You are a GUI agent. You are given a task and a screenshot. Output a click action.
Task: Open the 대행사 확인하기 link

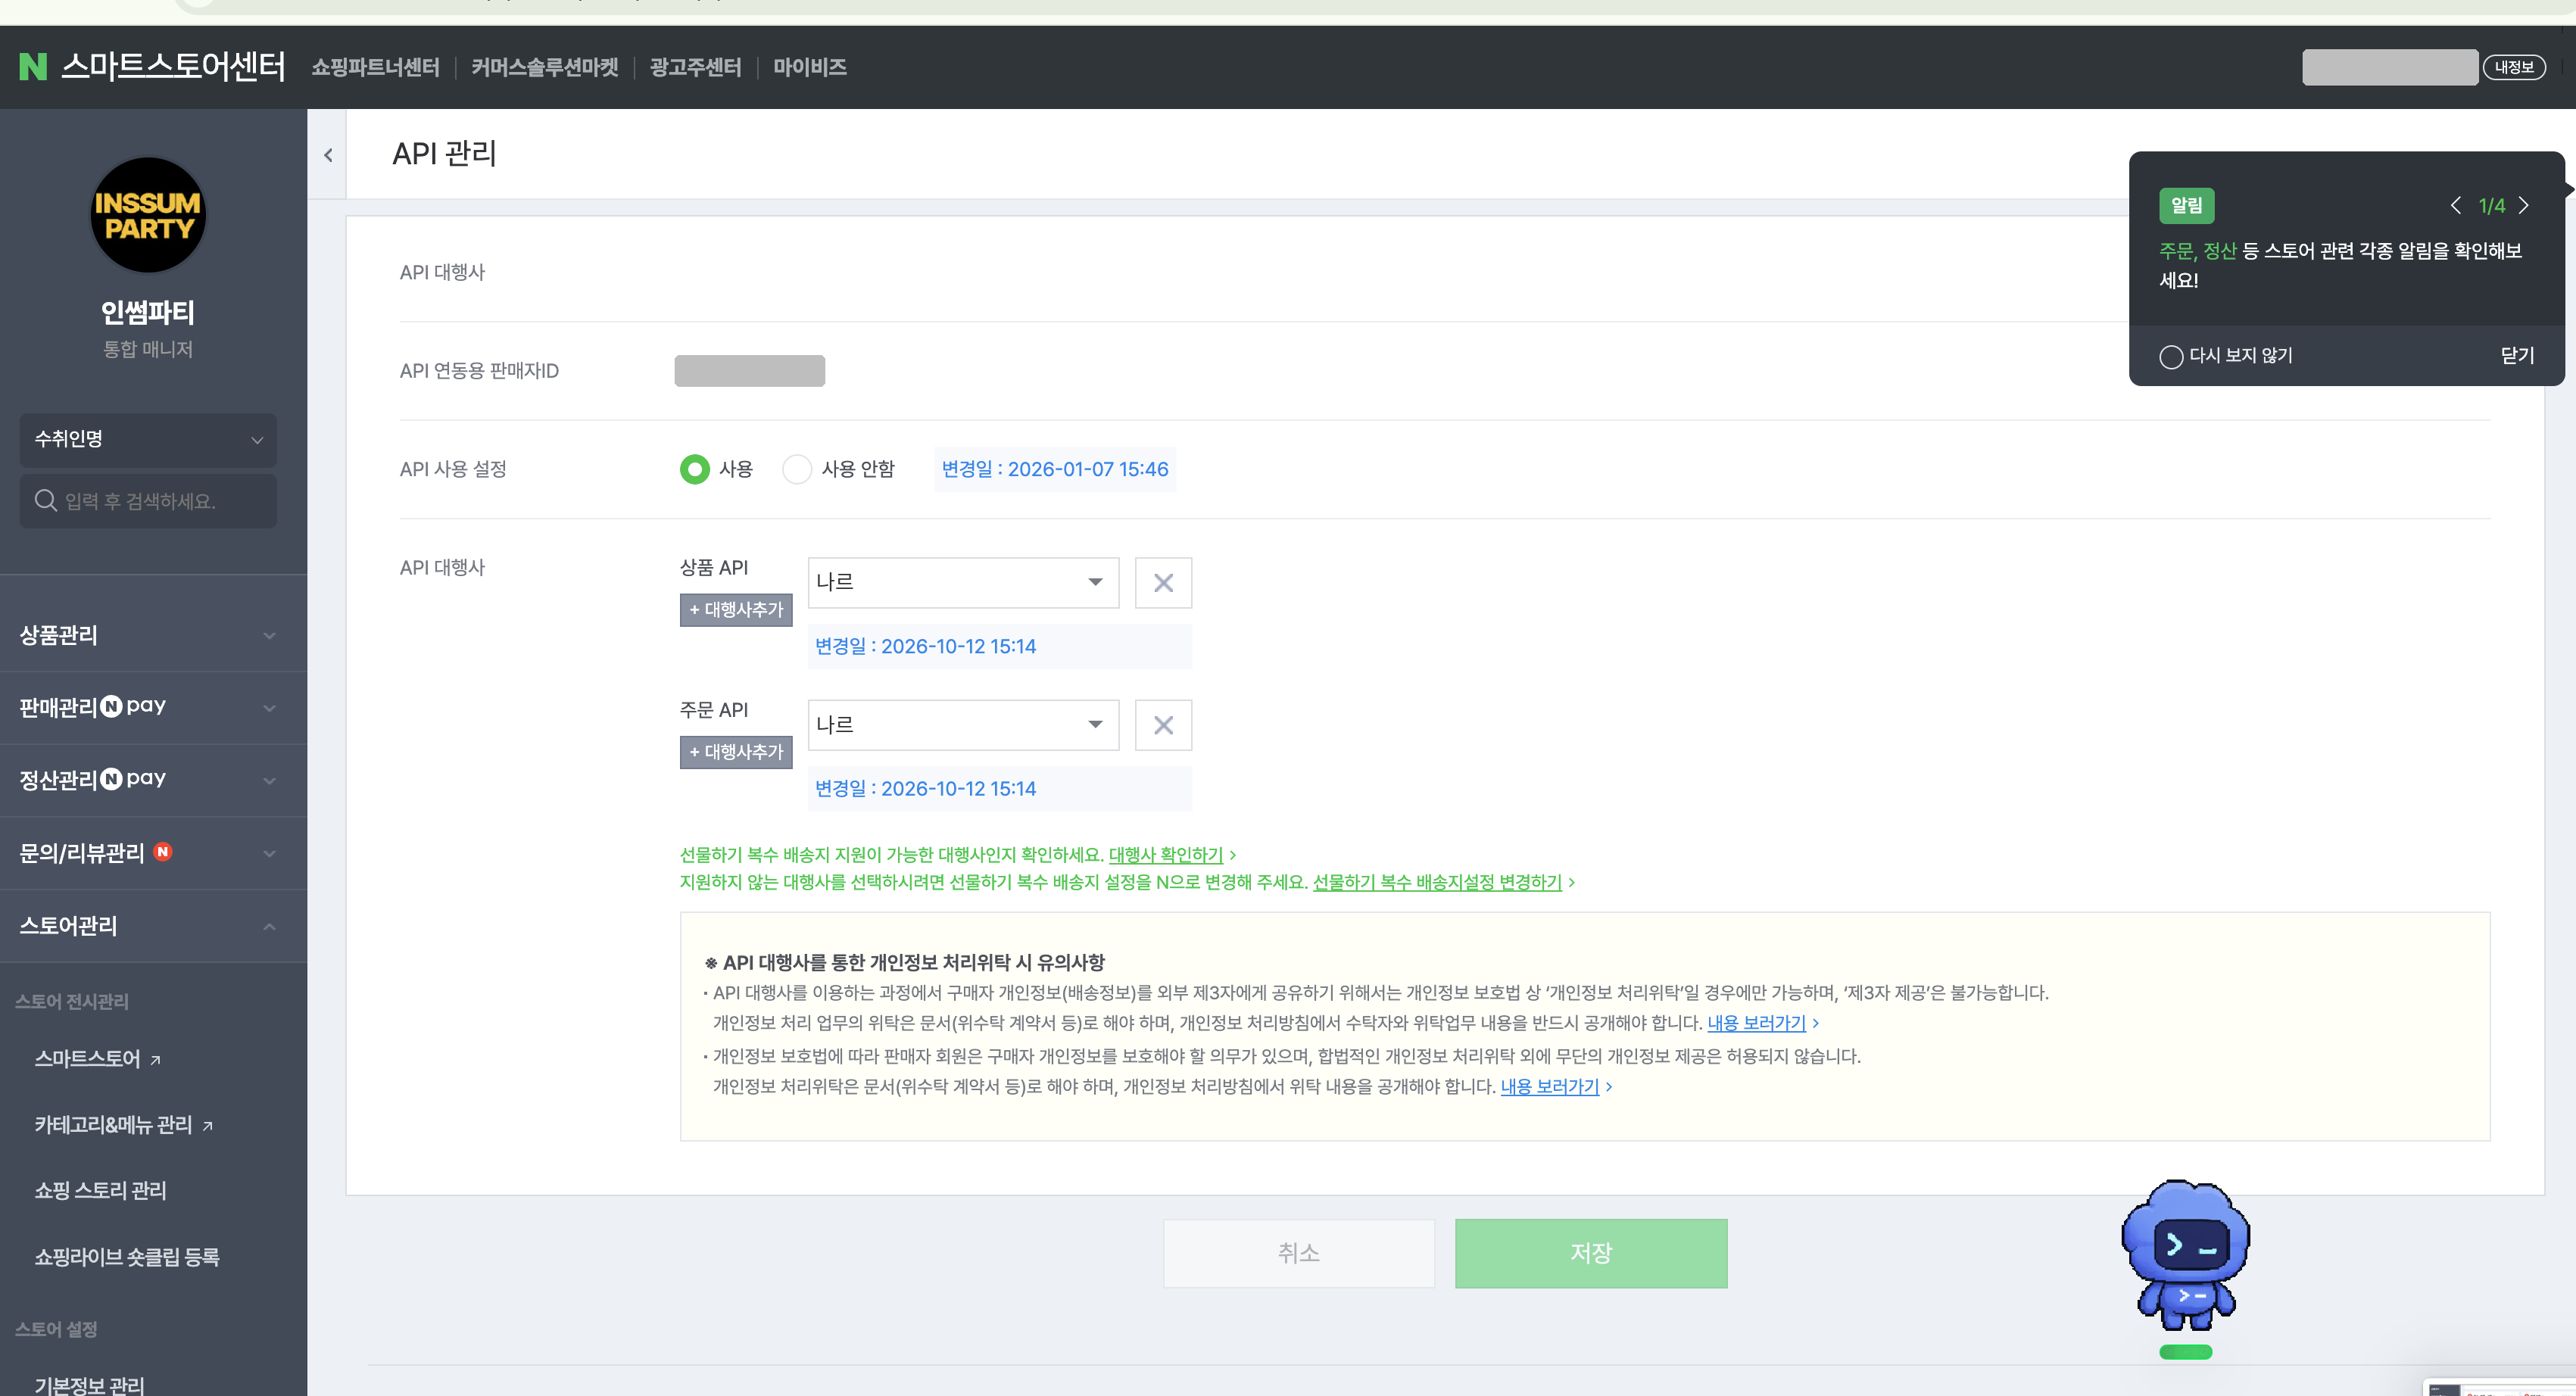(x=1166, y=855)
